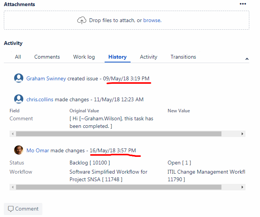Click the Status change horizontal scrollbar thumb
Viewport: 260px width, 217px height.
pyautogui.click(x=119, y=187)
